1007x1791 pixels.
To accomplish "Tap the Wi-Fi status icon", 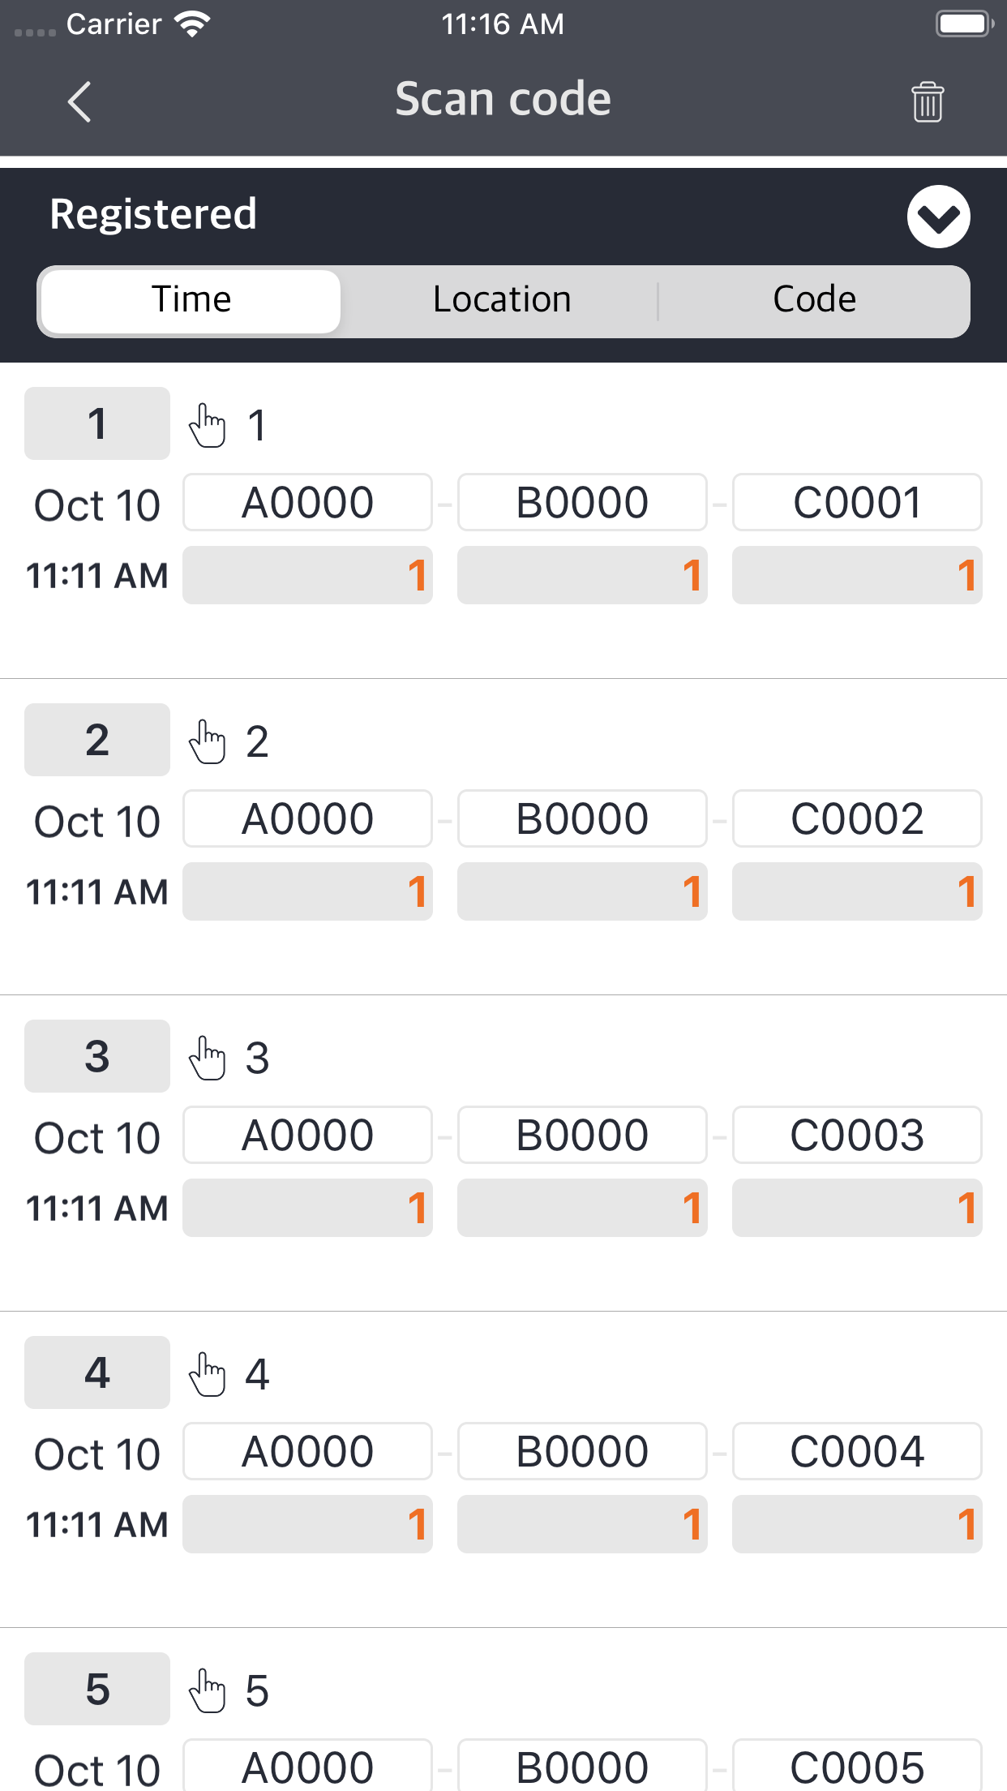I will tap(192, 24).
